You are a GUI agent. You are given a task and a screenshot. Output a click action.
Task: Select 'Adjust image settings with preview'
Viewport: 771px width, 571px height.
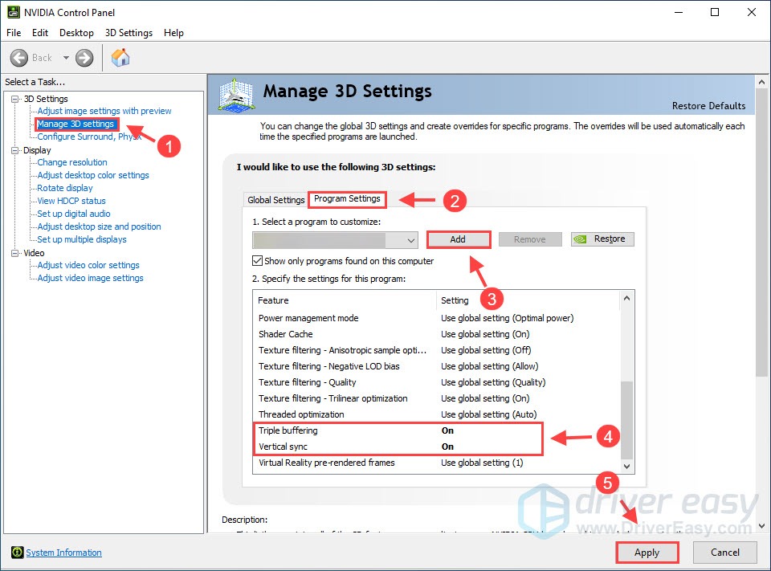click(104, 111)
